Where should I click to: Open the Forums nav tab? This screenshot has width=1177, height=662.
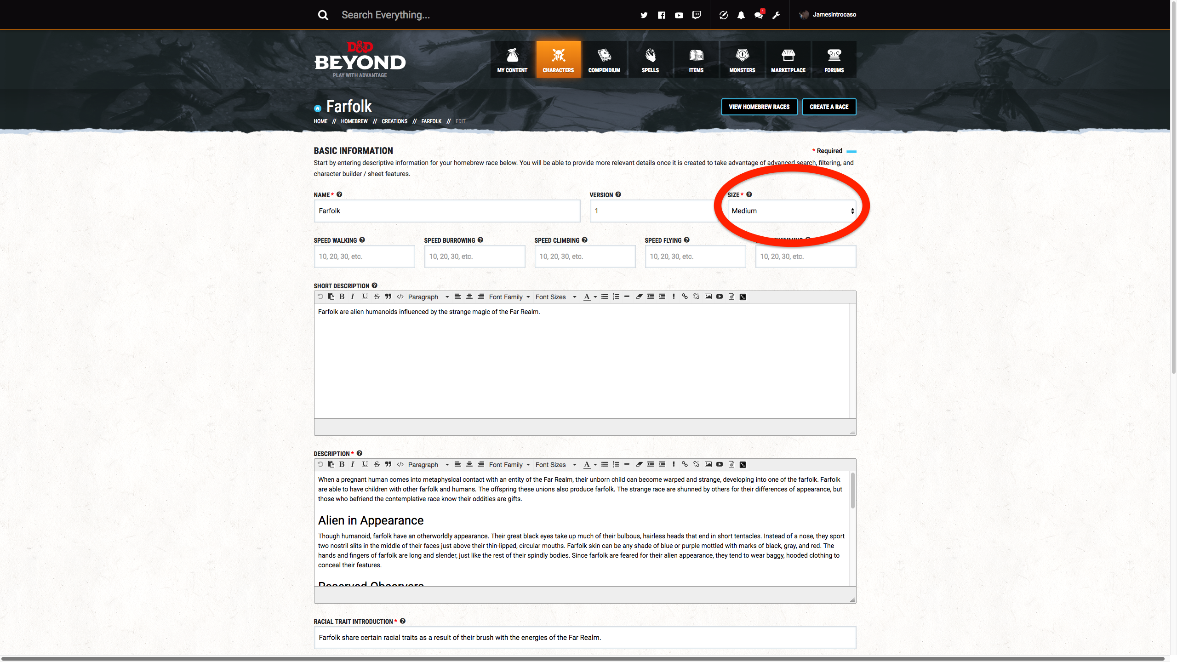(x=834, y=59)
